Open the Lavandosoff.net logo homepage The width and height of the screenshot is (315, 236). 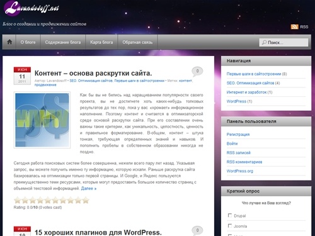point(31,8)
